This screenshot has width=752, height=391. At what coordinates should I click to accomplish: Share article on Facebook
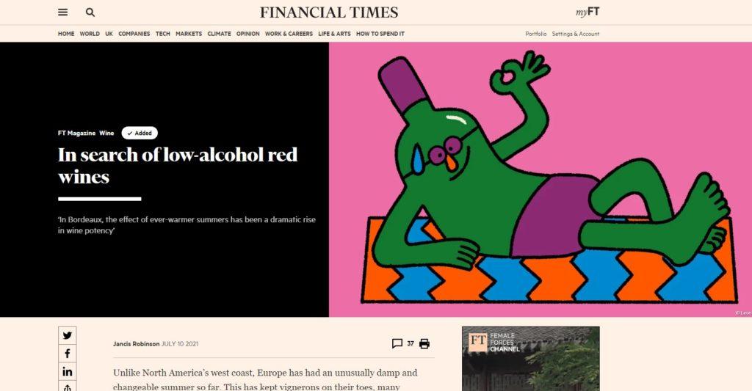tap(67, 354)
